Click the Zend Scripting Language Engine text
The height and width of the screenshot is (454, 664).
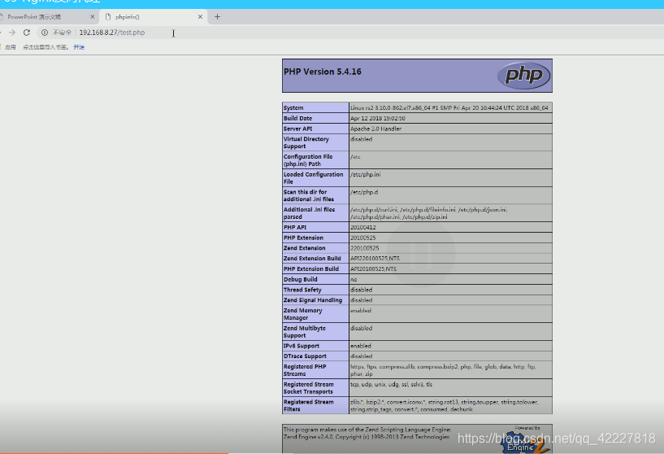(x=367, y=433)
